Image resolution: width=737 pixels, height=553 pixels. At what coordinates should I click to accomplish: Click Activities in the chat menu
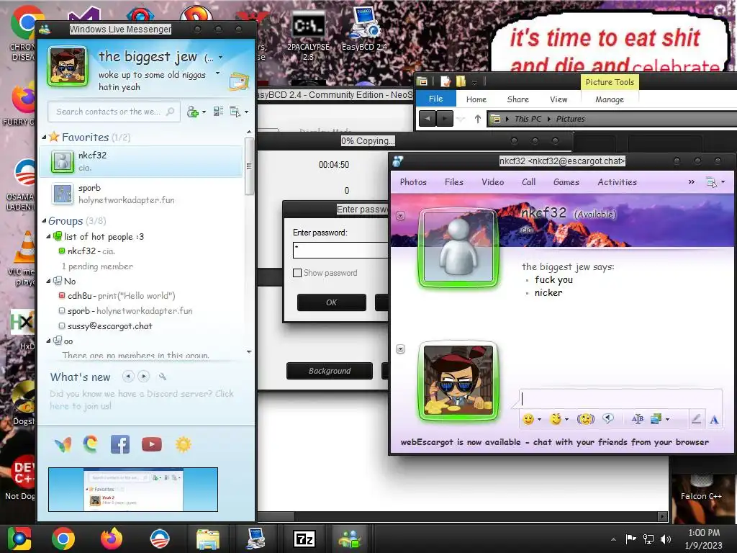click(x=617, y=182)
